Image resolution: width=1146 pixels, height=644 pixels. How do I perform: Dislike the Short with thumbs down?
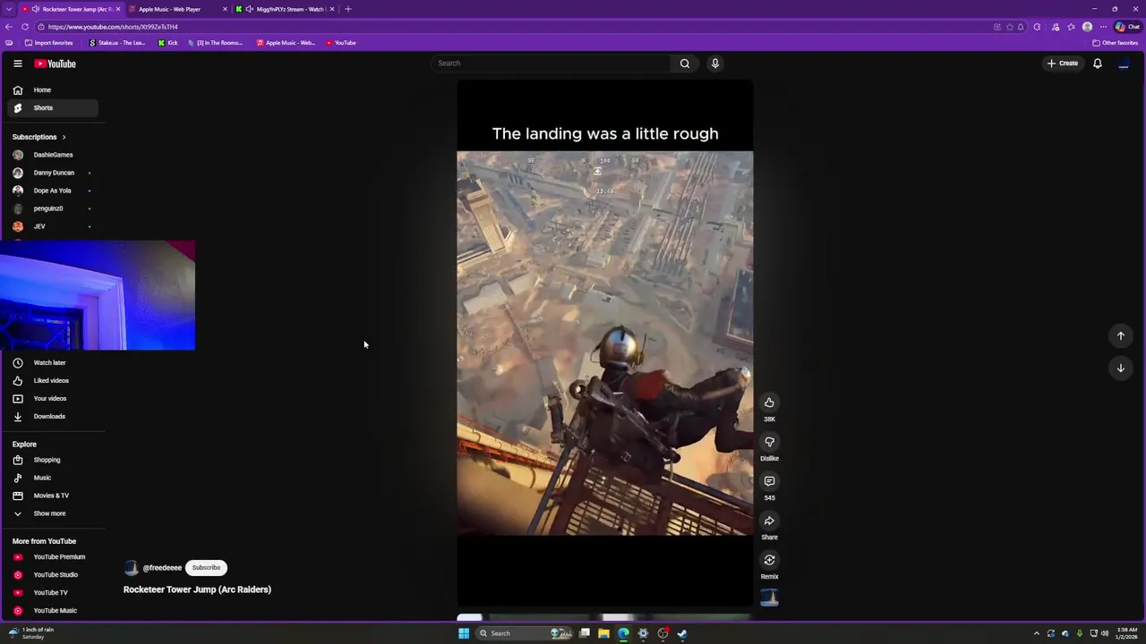(769, 442)
